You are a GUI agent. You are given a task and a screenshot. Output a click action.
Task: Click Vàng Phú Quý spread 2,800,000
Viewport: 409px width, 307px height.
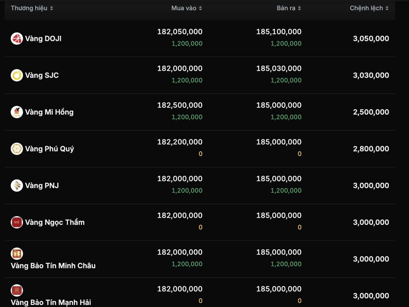point(371,149)
